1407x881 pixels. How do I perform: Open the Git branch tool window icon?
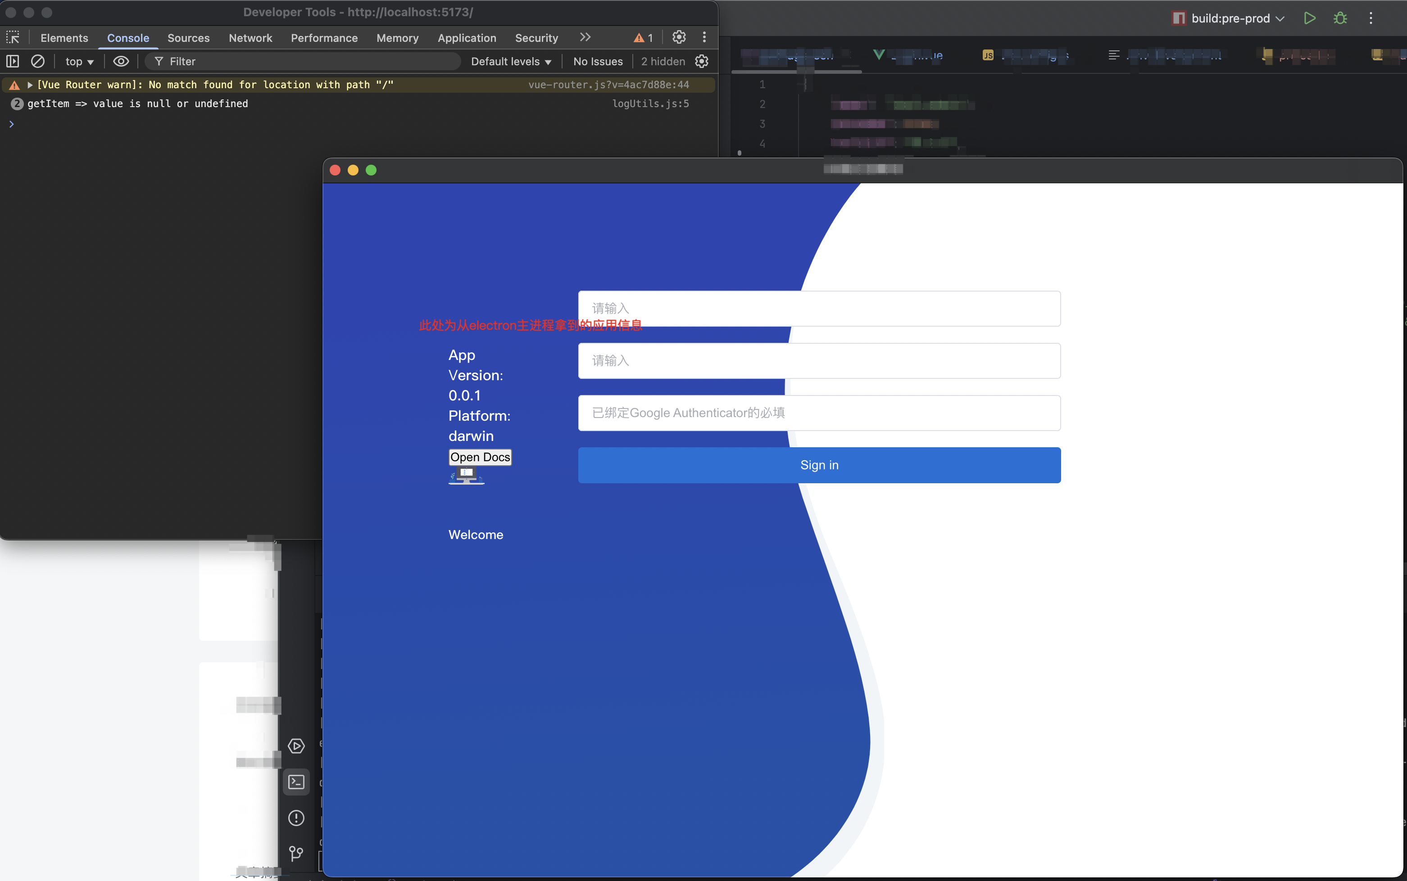pyautogui.click(x=296, y=854)
